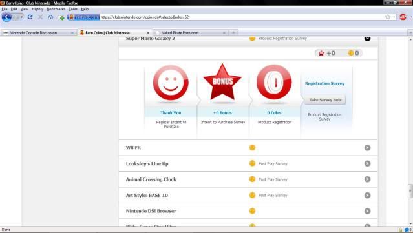Click the padlock security icon in status bar
Image resolution: width=413 pixels, height=233 pixels.
click(x=400, y=230)
